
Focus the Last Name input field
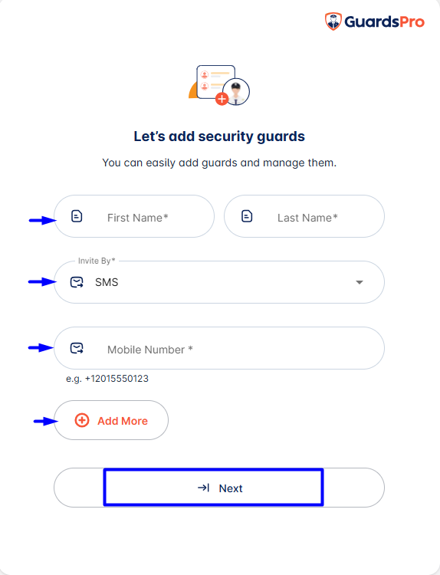tap(304, 216)
